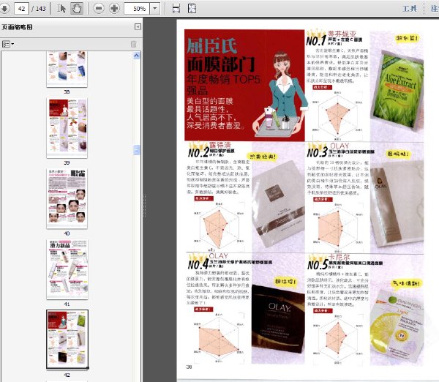Click the Garnier Light lemon package image

pos(397,326)
